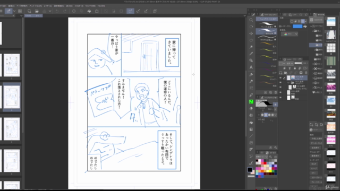Open the color set selection dropdown

262,157
